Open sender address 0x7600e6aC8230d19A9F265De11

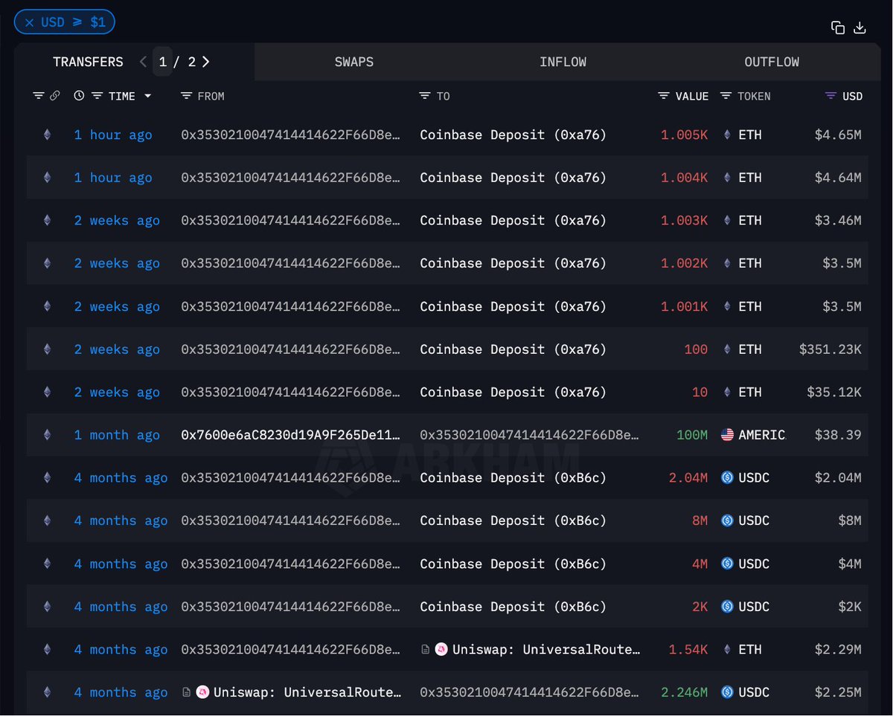(x=291, y=435)
